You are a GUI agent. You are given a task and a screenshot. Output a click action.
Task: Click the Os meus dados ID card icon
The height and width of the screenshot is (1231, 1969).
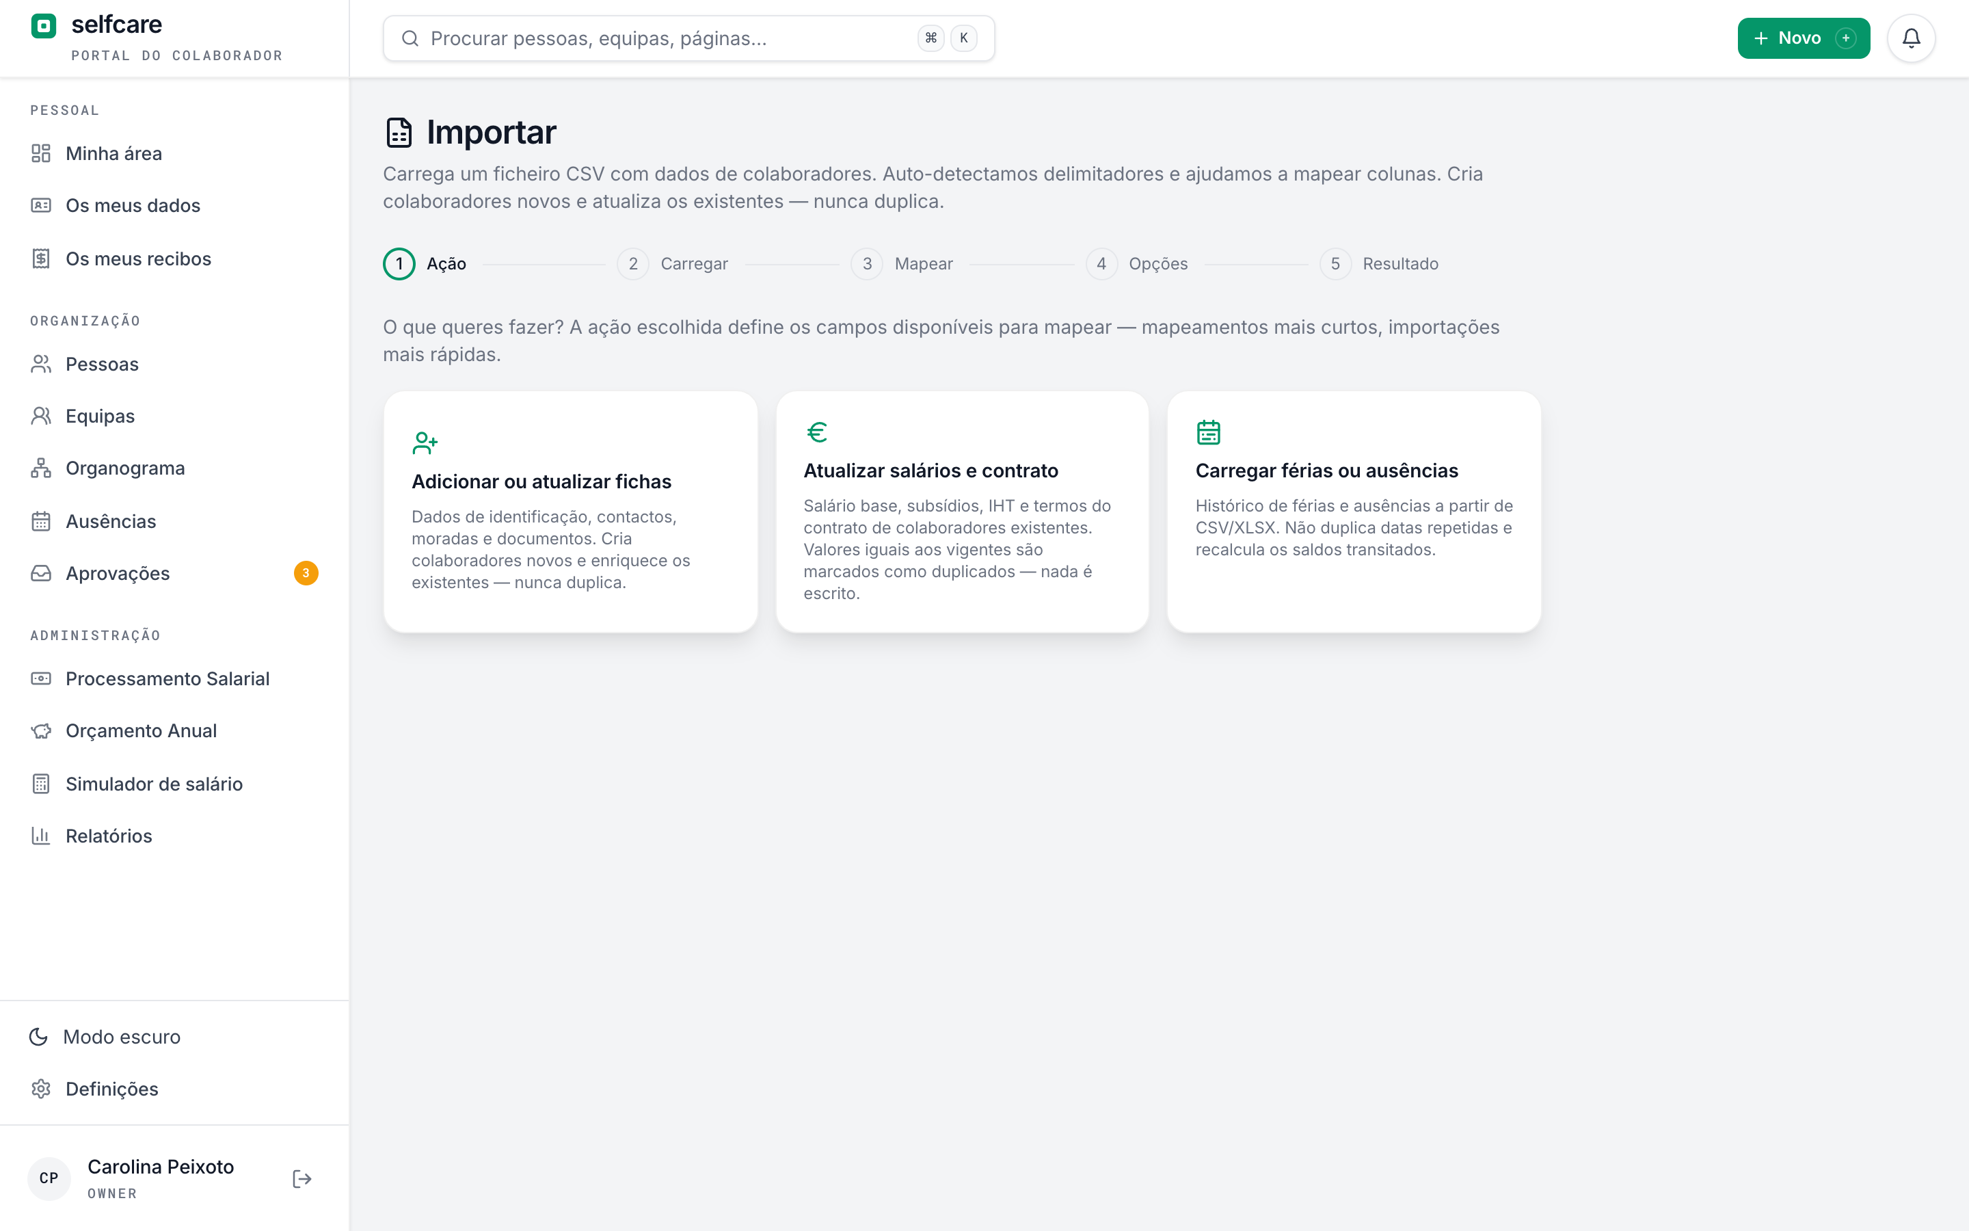click(41, 205)
